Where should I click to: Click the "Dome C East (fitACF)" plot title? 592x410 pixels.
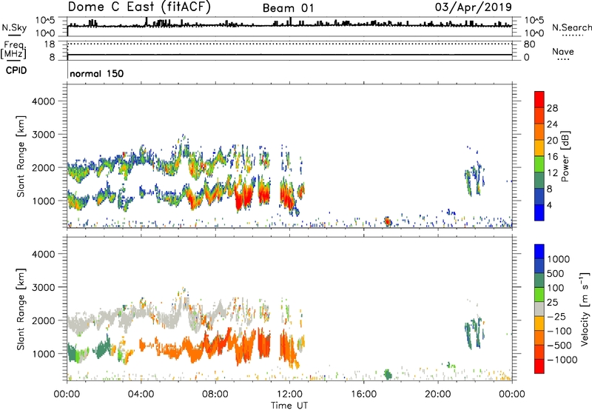139,7
